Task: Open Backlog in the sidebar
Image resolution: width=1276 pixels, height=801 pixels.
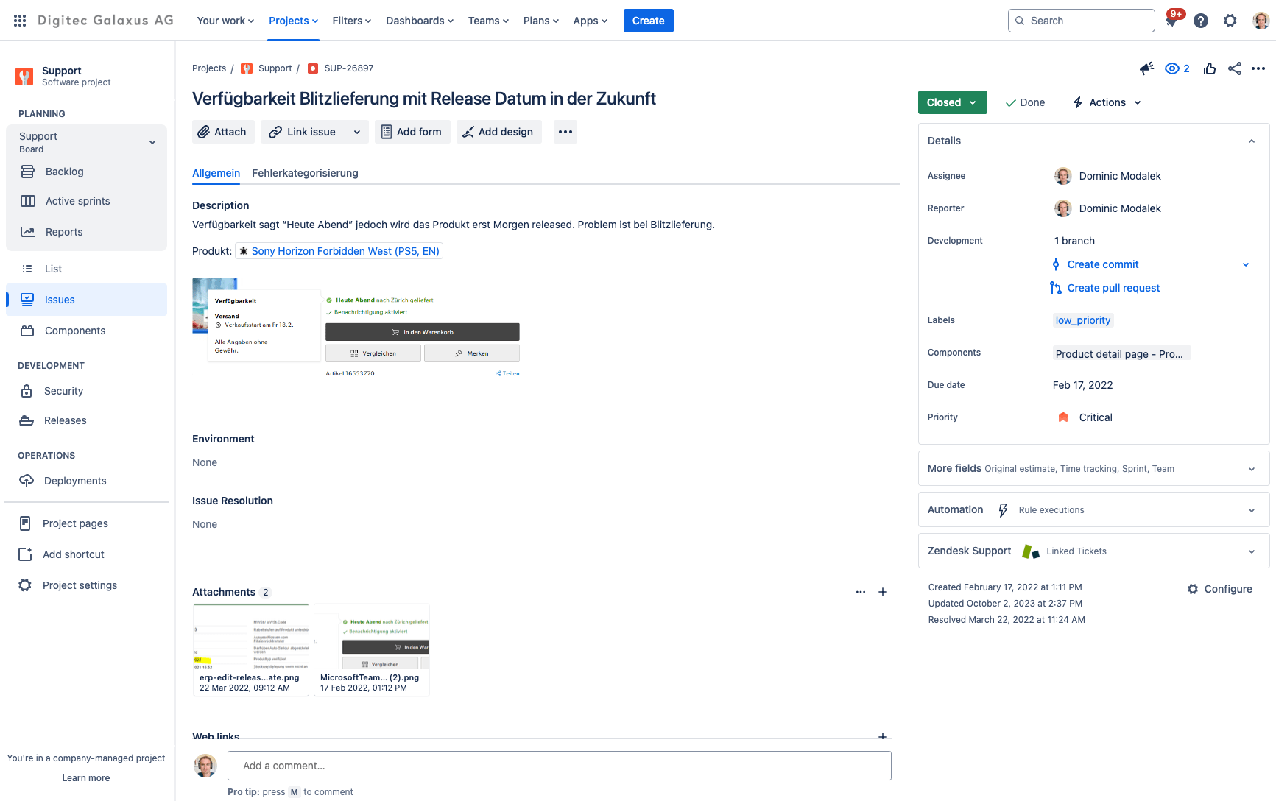Action: 86,172
